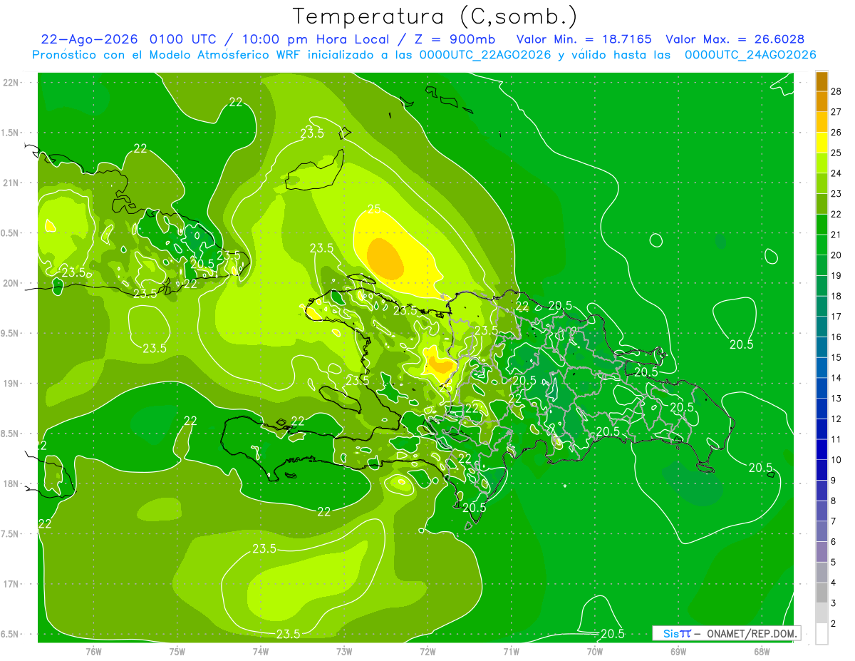
Task: Click the "69W" longitude axis label
Action: pyautogui.click(x=678, y=651)
